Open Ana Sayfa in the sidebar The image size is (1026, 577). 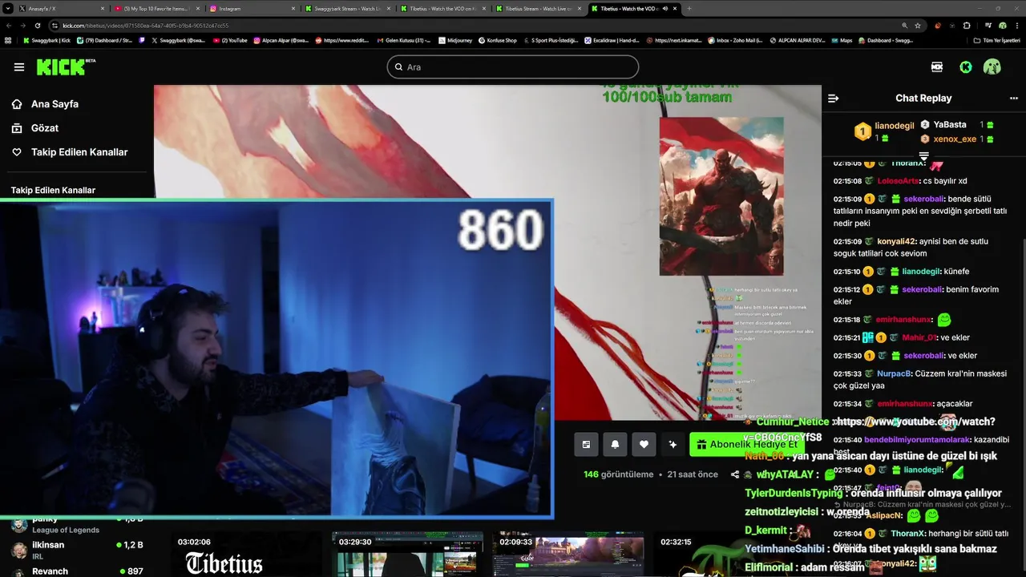pos(55,104)
